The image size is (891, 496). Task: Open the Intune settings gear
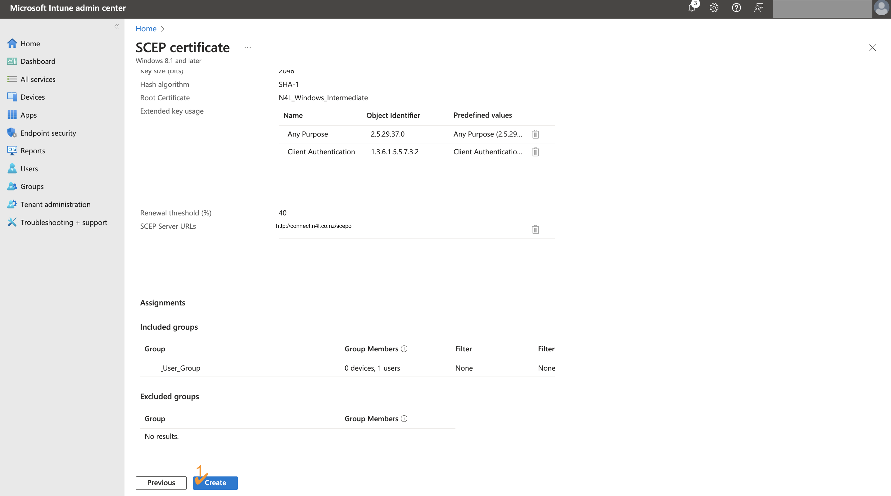pos(714,8)
